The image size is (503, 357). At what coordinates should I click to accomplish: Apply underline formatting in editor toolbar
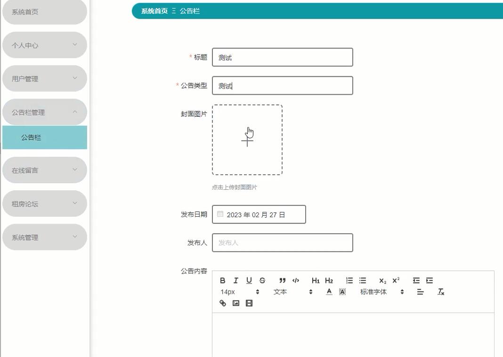pyautogui.click(x=249, y=280)
